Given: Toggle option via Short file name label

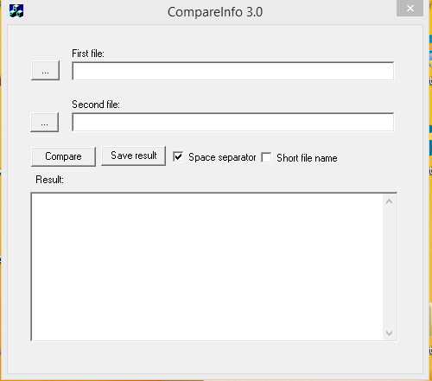Looking at the screenshot, I should 307,158.
